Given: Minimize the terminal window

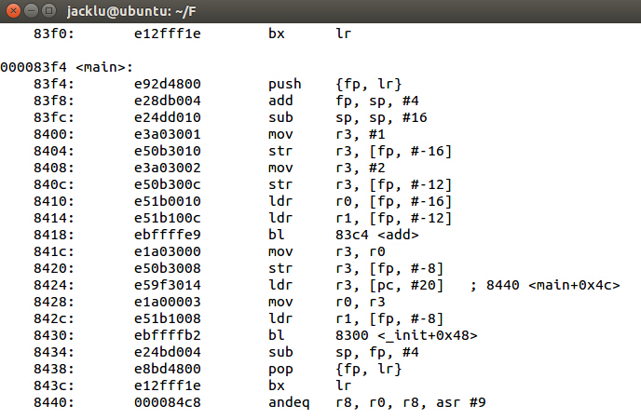Looking at the screenshot, I should pyautogui.click(x=31, y=10).
